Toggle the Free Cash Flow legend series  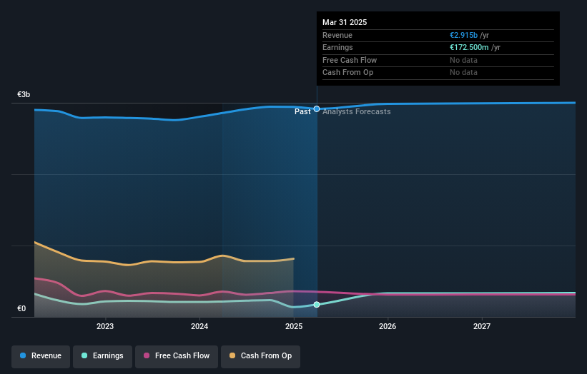coord(177,356)
